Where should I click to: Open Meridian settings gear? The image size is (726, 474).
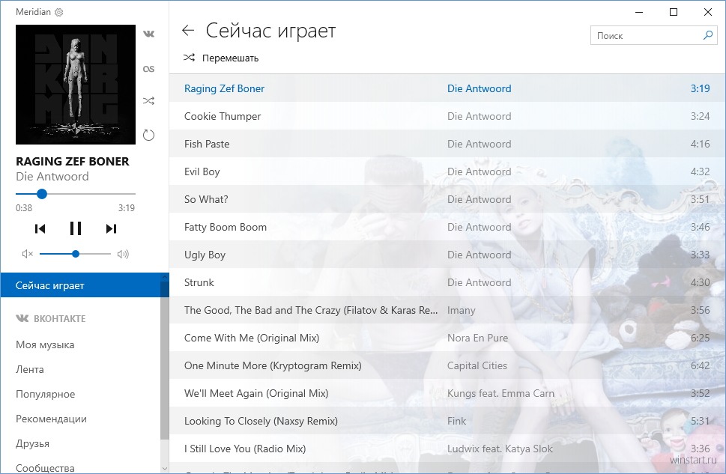pos(58,13)
